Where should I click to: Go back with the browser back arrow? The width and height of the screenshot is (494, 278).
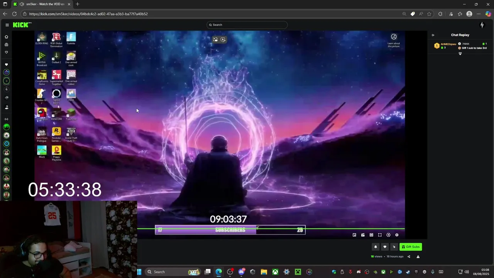pyautogui.click(x=5, y=14)
